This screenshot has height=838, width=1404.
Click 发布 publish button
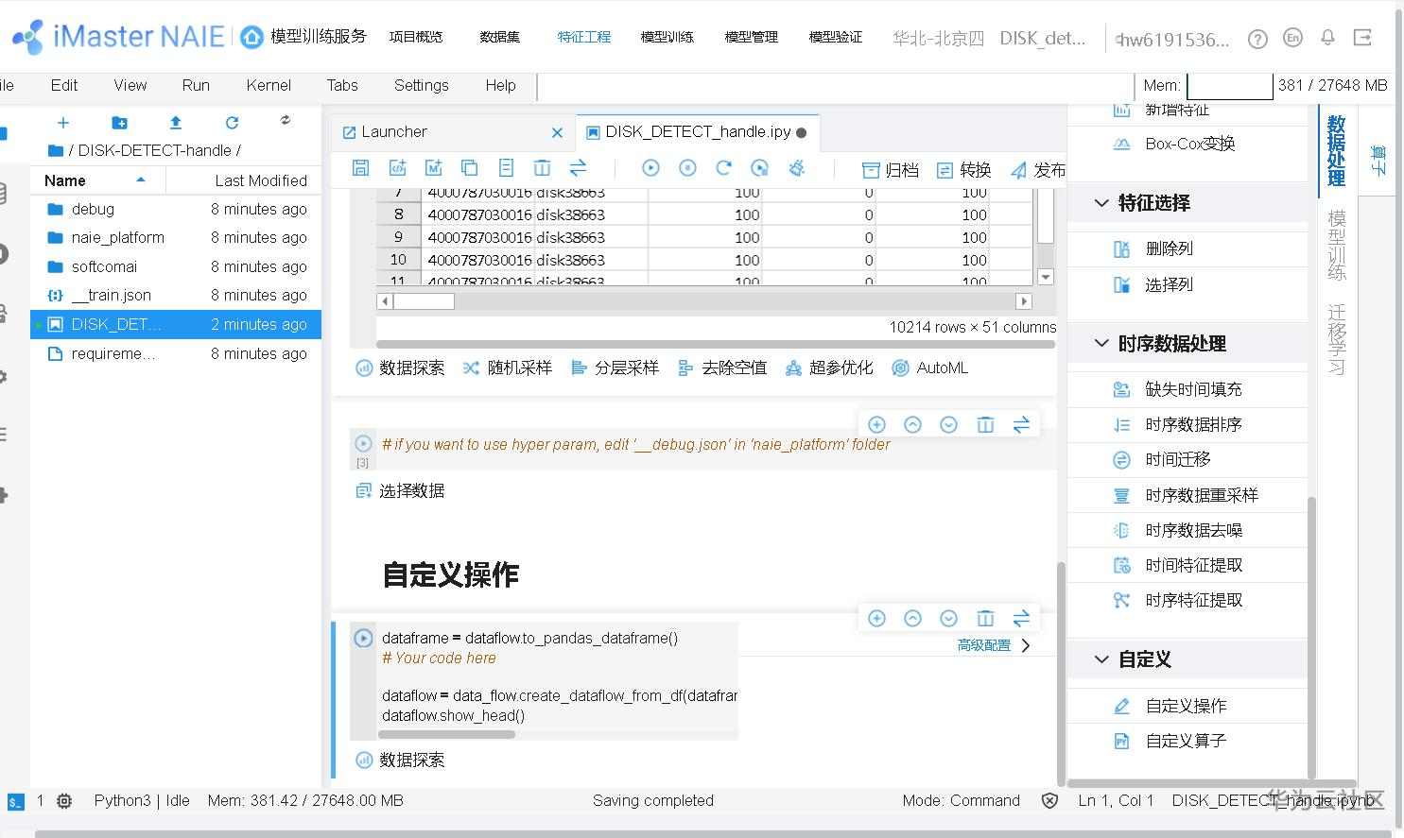(1038, 170)
